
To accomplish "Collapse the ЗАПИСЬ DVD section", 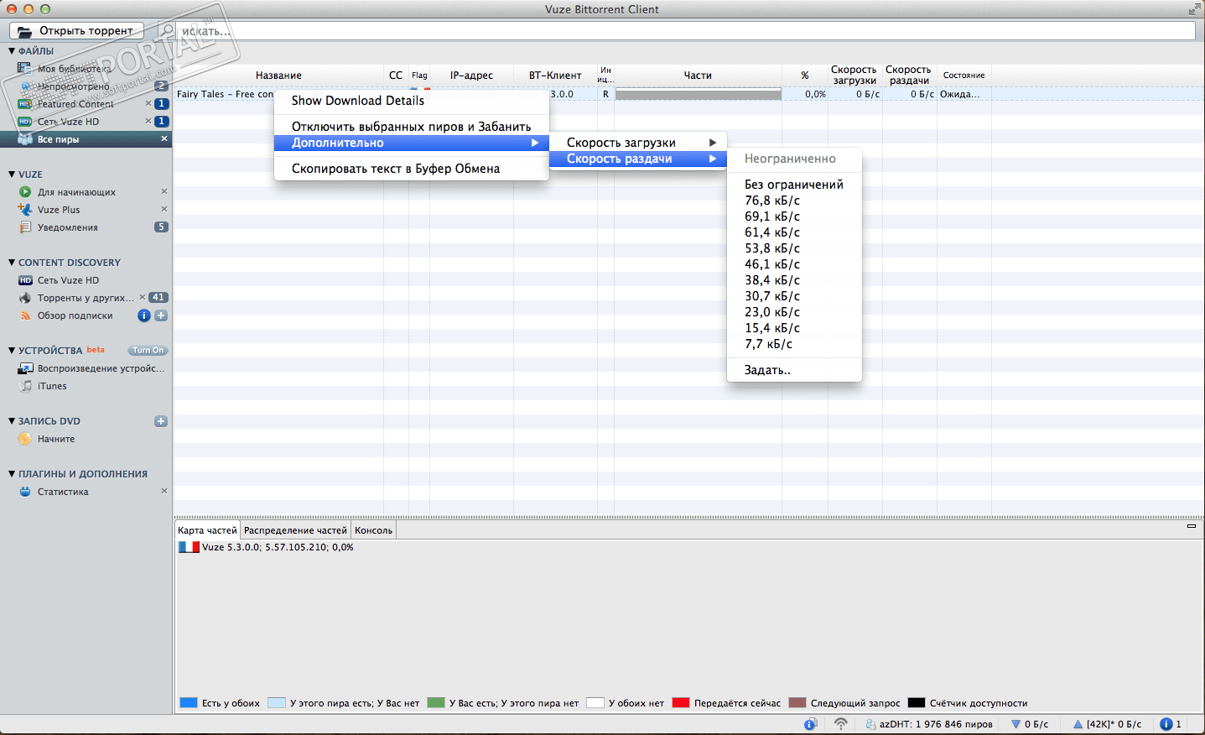I will point(12,421).
